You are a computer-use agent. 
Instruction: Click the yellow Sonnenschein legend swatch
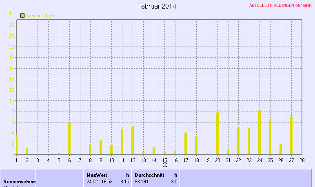[x=22, y=15]
